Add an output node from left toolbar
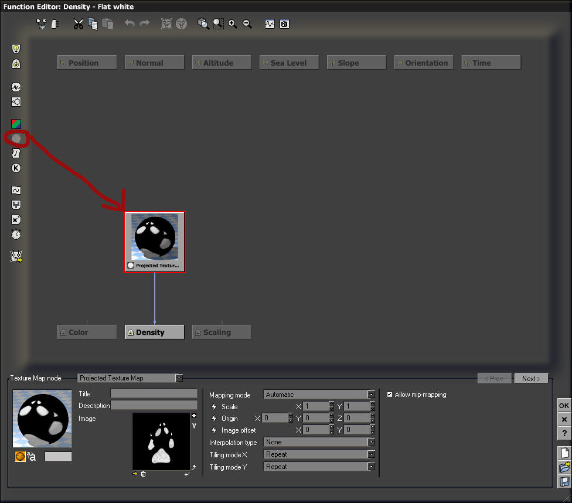The width and height of the screenshot is (572, 503). [x=16, y=64]
